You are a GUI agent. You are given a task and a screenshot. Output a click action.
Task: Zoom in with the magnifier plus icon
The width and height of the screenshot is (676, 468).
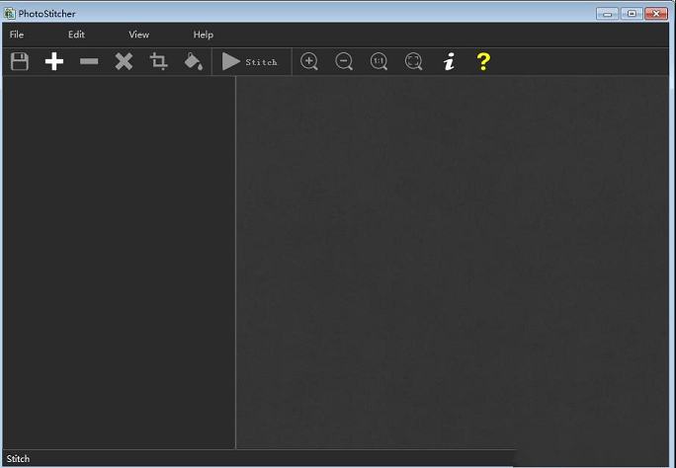coord(309,61)
